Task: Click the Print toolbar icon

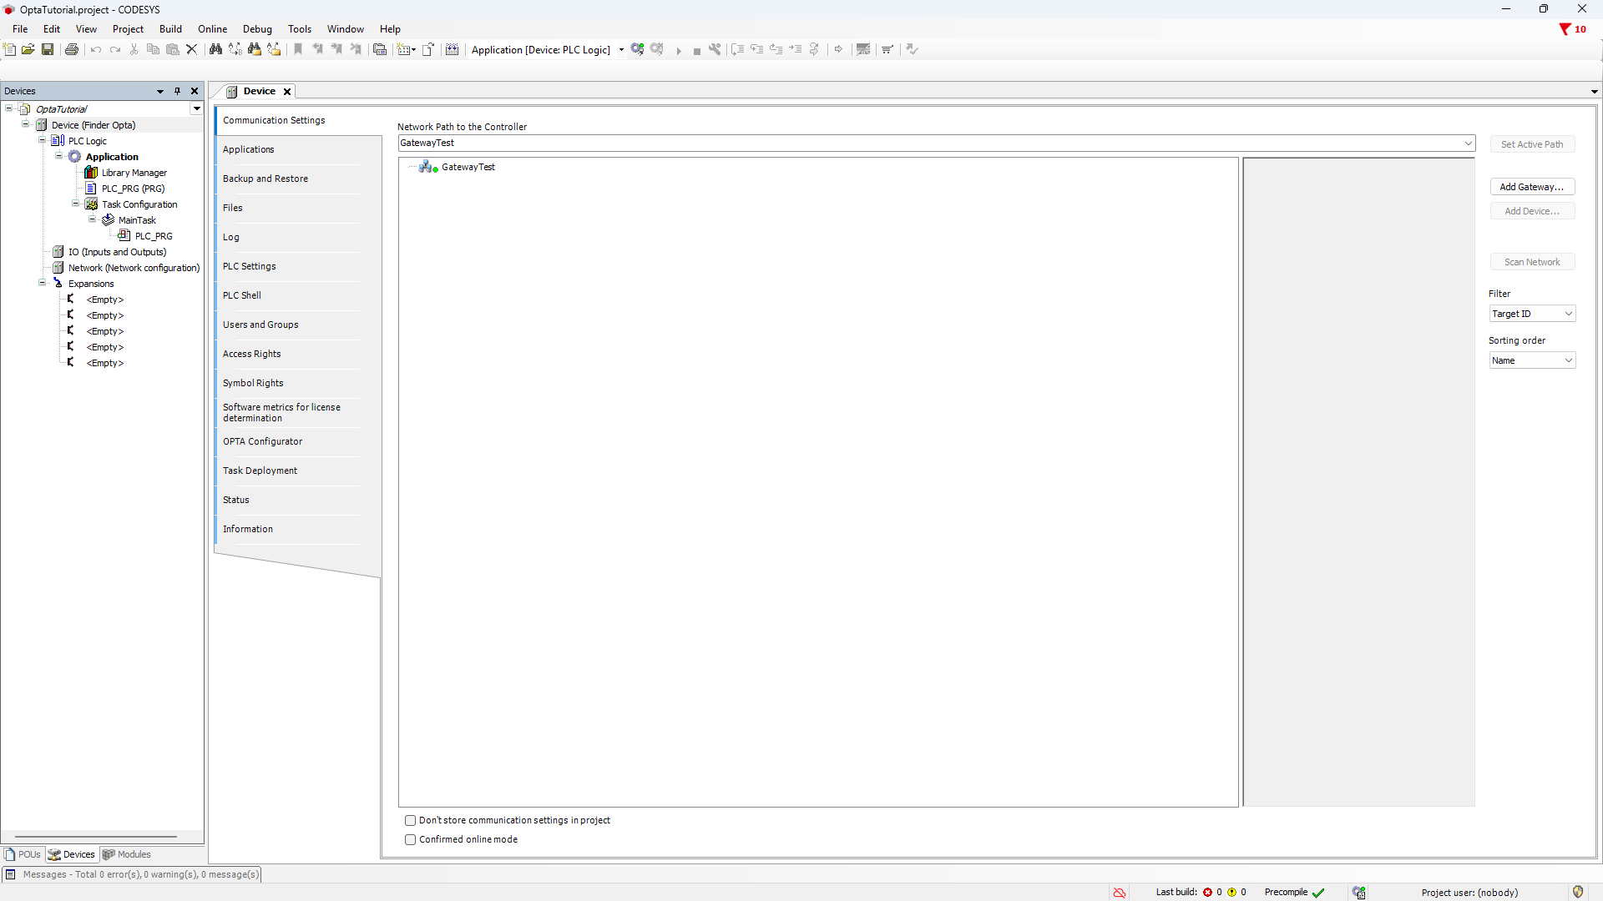Action: tap(72, 49)
